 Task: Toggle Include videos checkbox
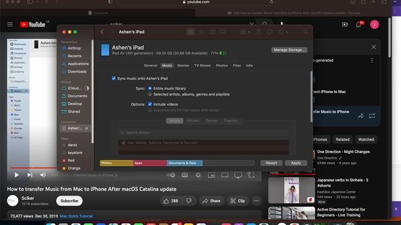[x=150, y=104]
